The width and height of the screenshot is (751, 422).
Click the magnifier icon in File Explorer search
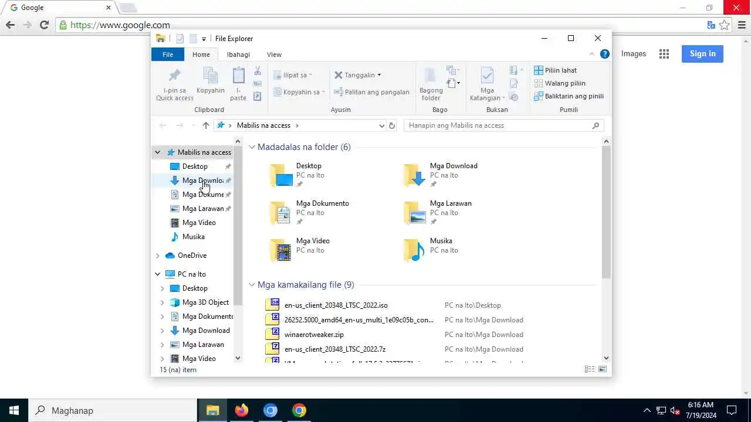tap(596, 125)
